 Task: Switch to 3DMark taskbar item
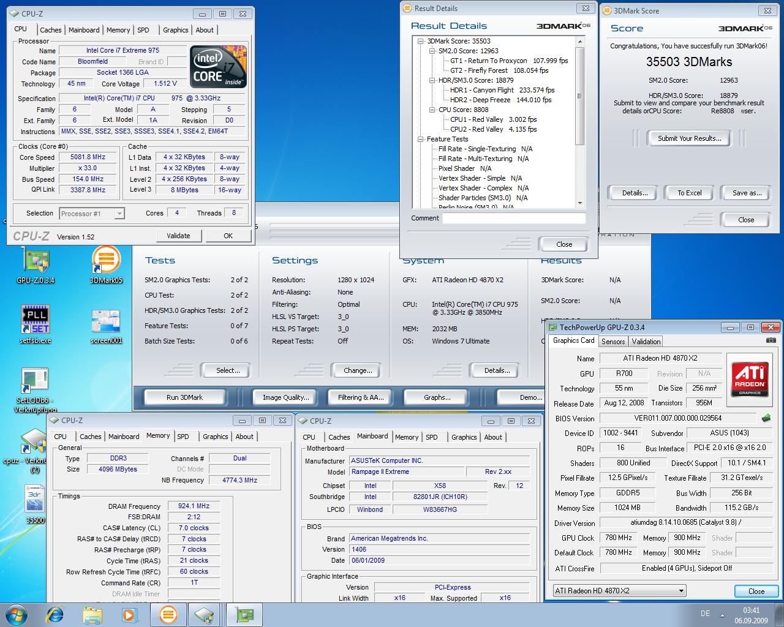pyautogui.click(x=168, y=614)
